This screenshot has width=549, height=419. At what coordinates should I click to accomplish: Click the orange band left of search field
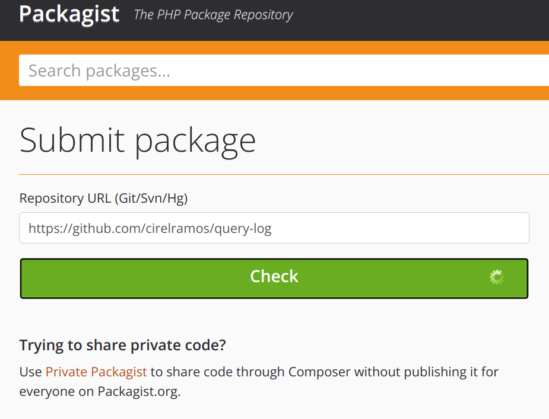click(9, 71)
